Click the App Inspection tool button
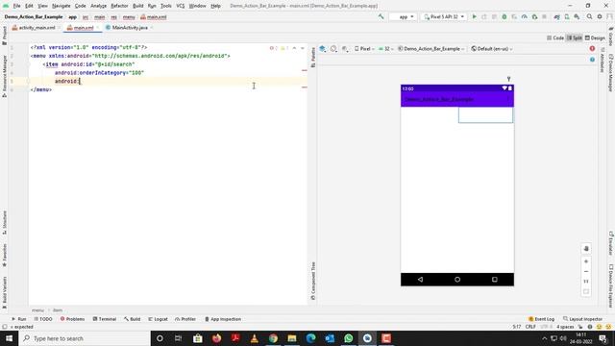The width and height of the screenshot is (615, 346). coord(223,319)
